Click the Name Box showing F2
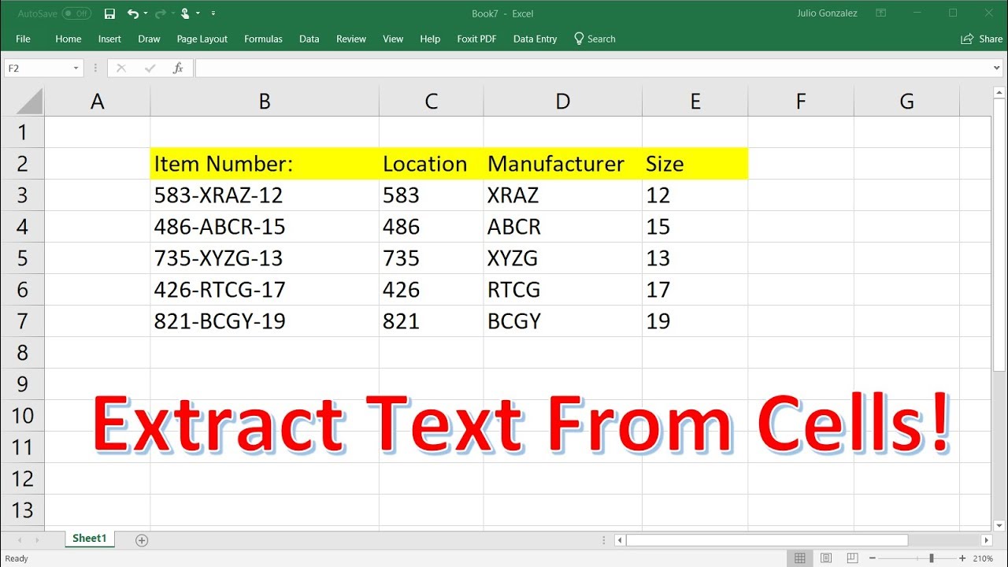Viewport: 1008px width, 567px height. coord(37,69)
